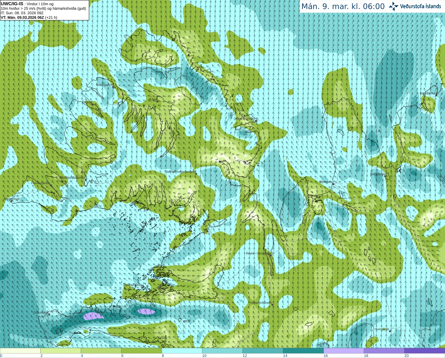
Task: Click the Steingrímsfjarðarheiði station label
Action: pos(180,172)
